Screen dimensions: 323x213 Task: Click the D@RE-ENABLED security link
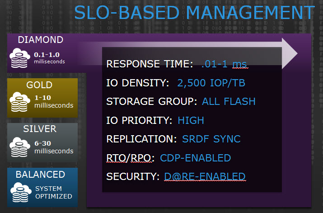(205, 176)
